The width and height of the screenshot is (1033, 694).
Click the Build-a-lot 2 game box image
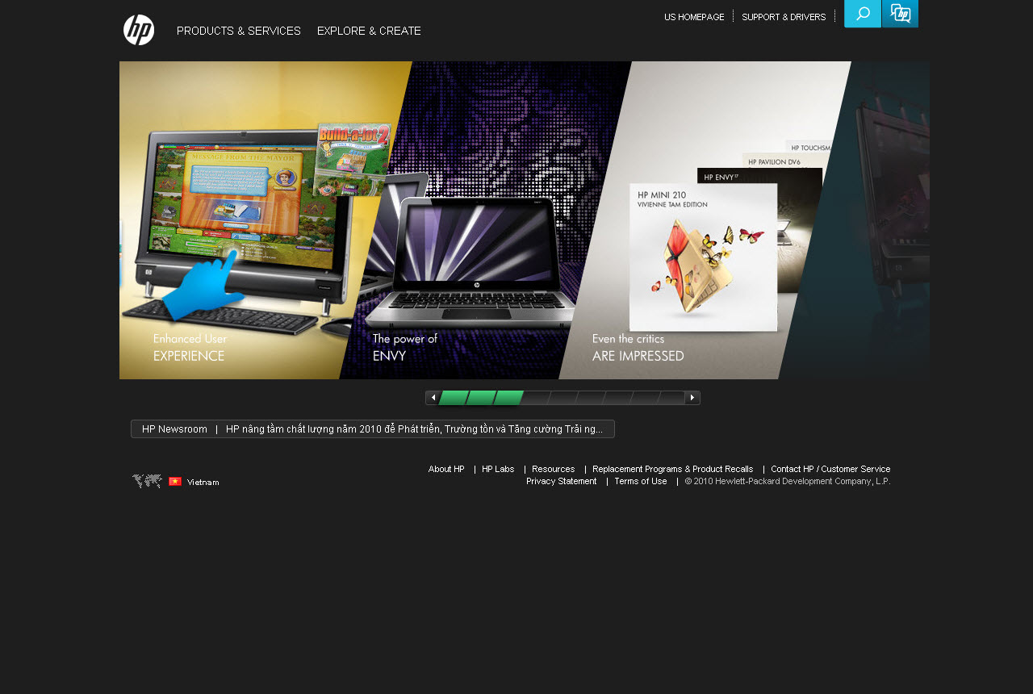tap(353, 158)
